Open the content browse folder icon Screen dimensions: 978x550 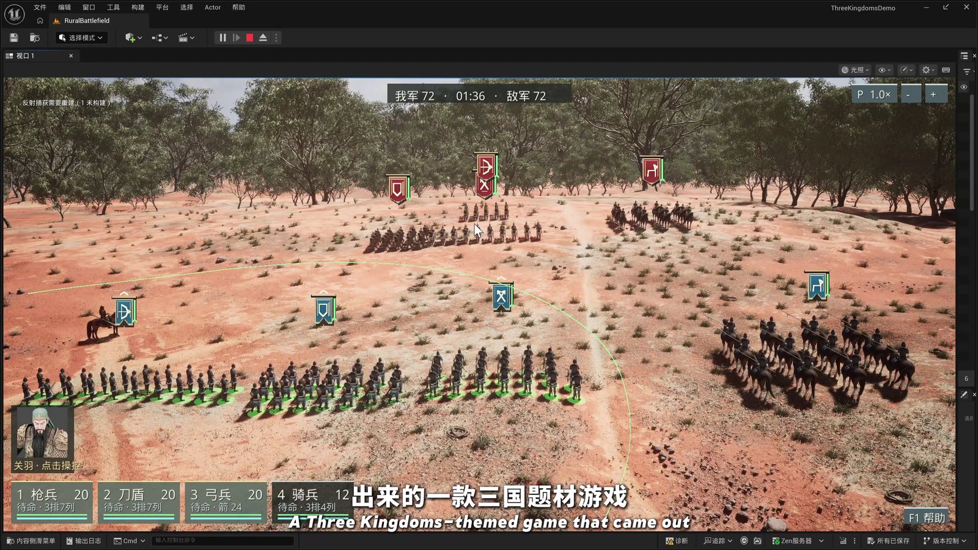pyautogui.click(x=35, y=38)
